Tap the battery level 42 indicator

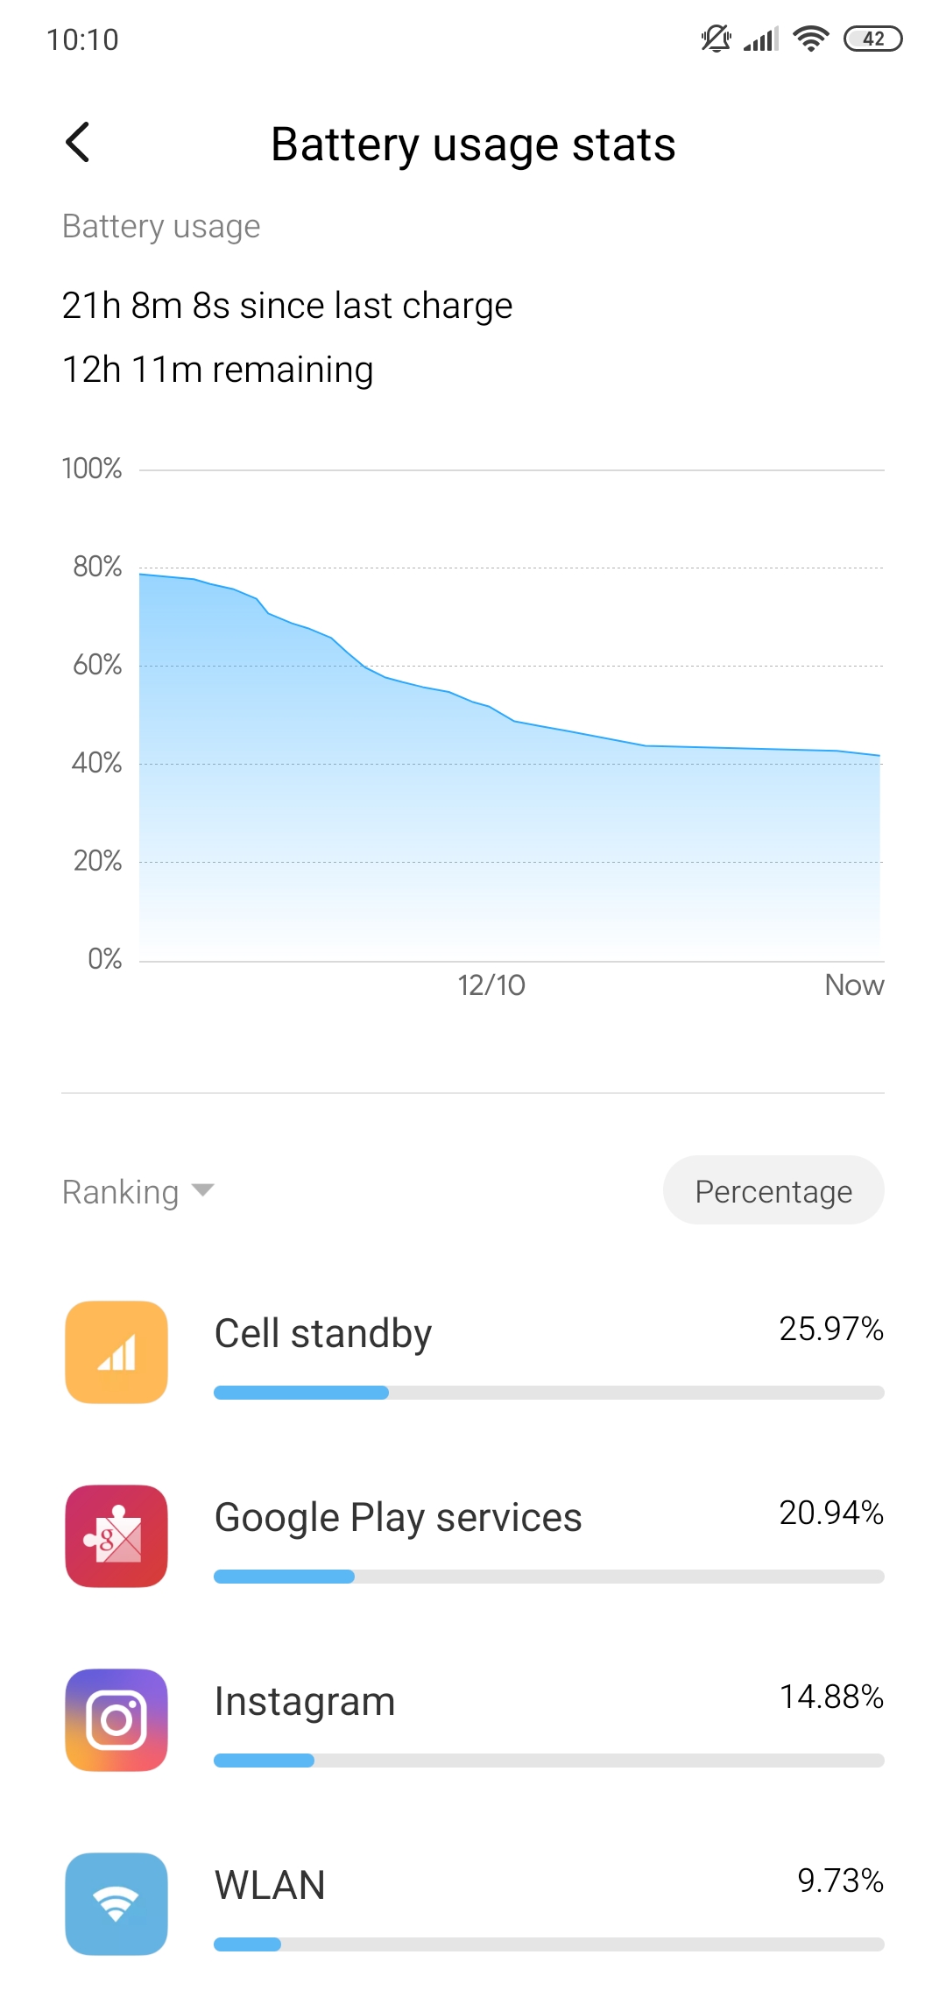[872, 39]
